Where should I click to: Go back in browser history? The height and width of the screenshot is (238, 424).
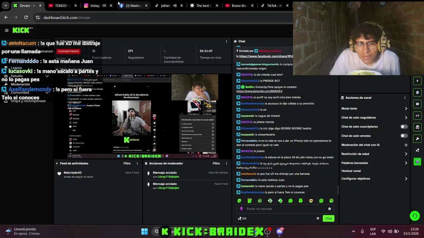point(6,18)
